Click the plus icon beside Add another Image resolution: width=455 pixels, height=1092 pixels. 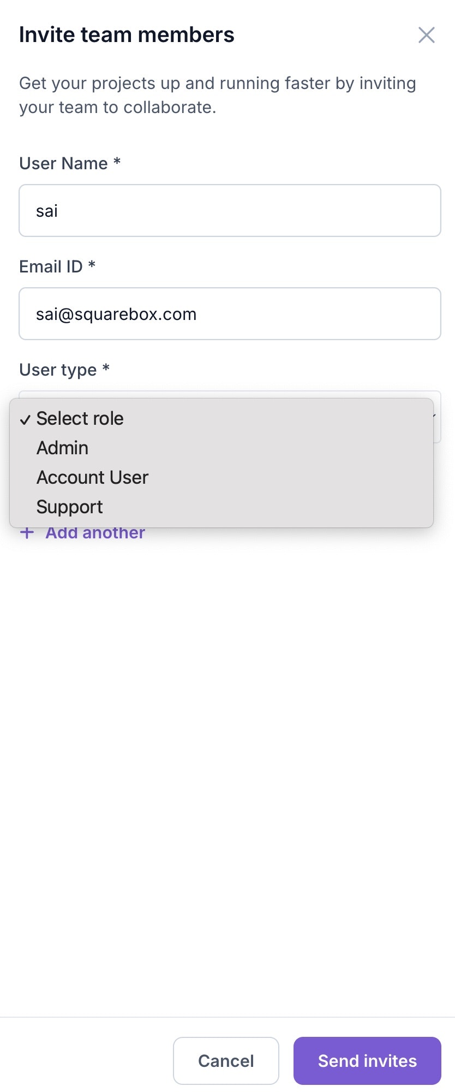tap(27, 533)
